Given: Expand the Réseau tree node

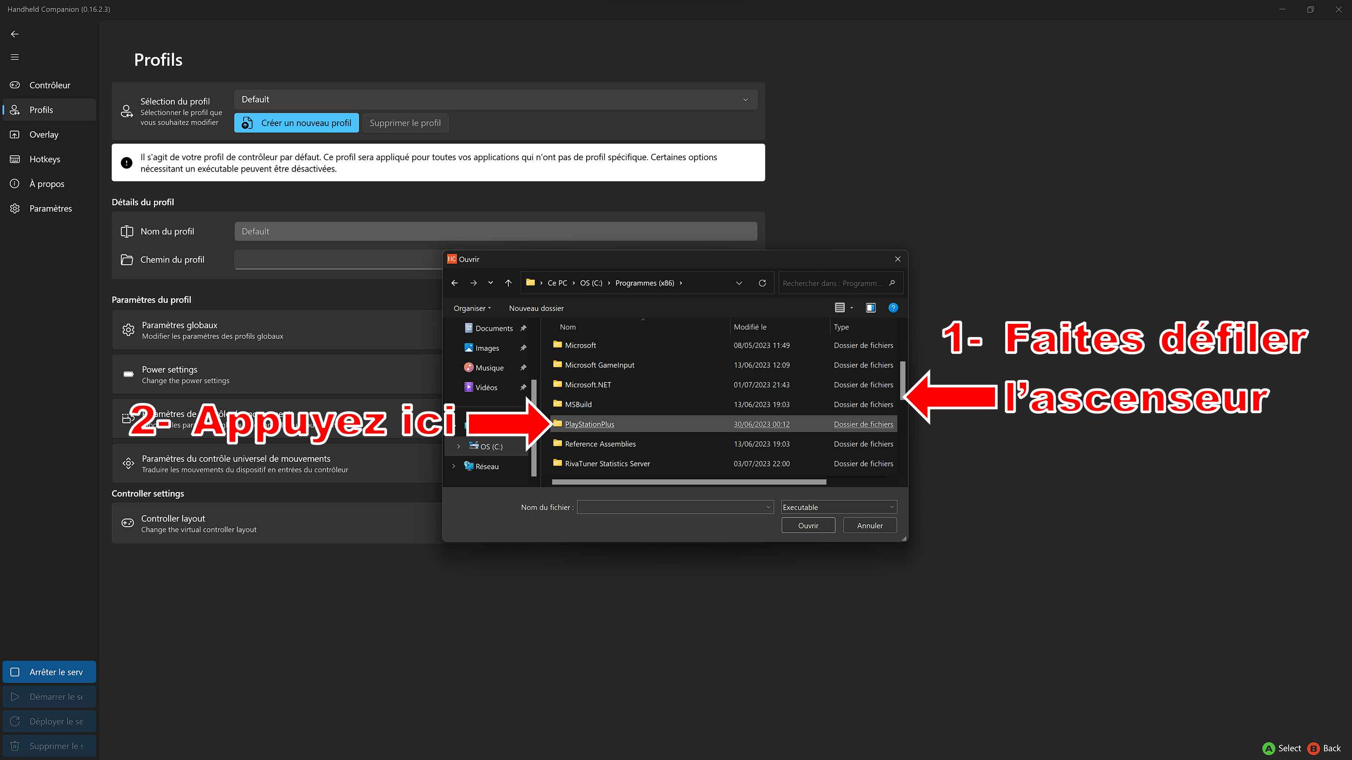Looking at the screenshot, I should 453,466.
